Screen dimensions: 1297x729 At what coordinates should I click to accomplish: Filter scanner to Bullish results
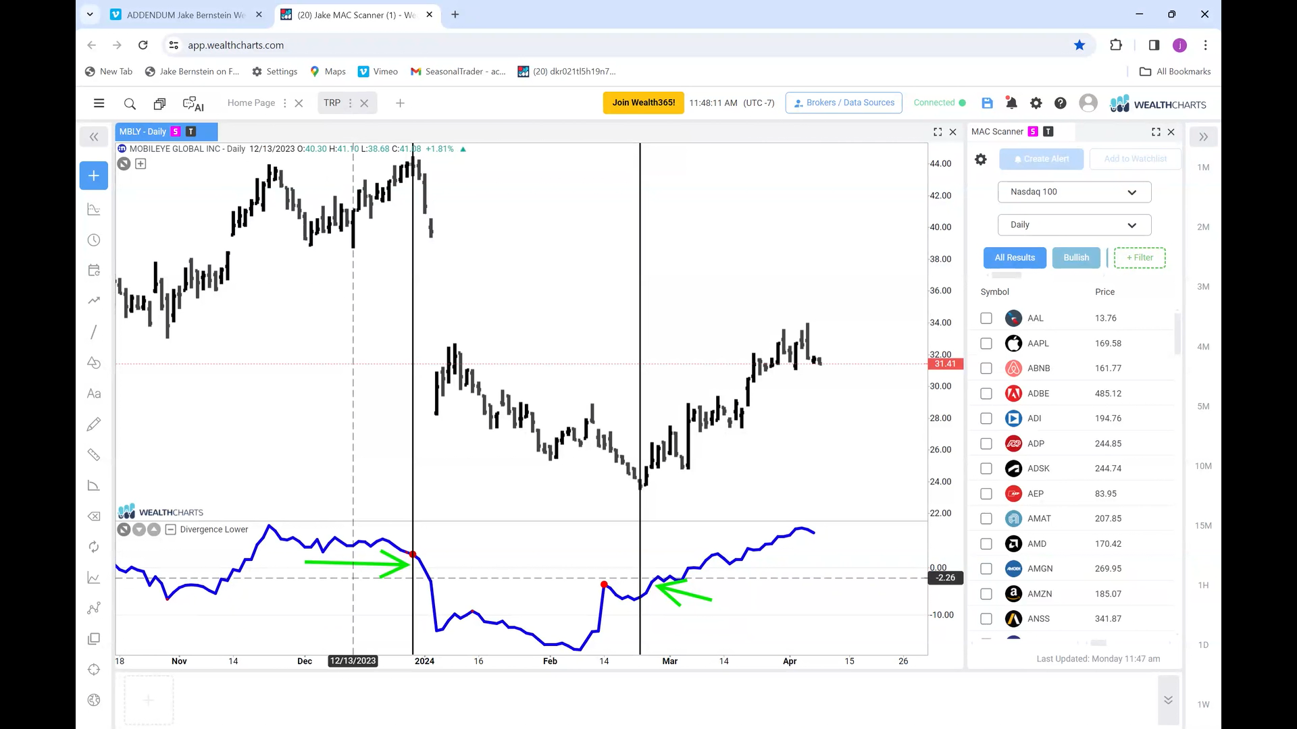pos(1076,258)
